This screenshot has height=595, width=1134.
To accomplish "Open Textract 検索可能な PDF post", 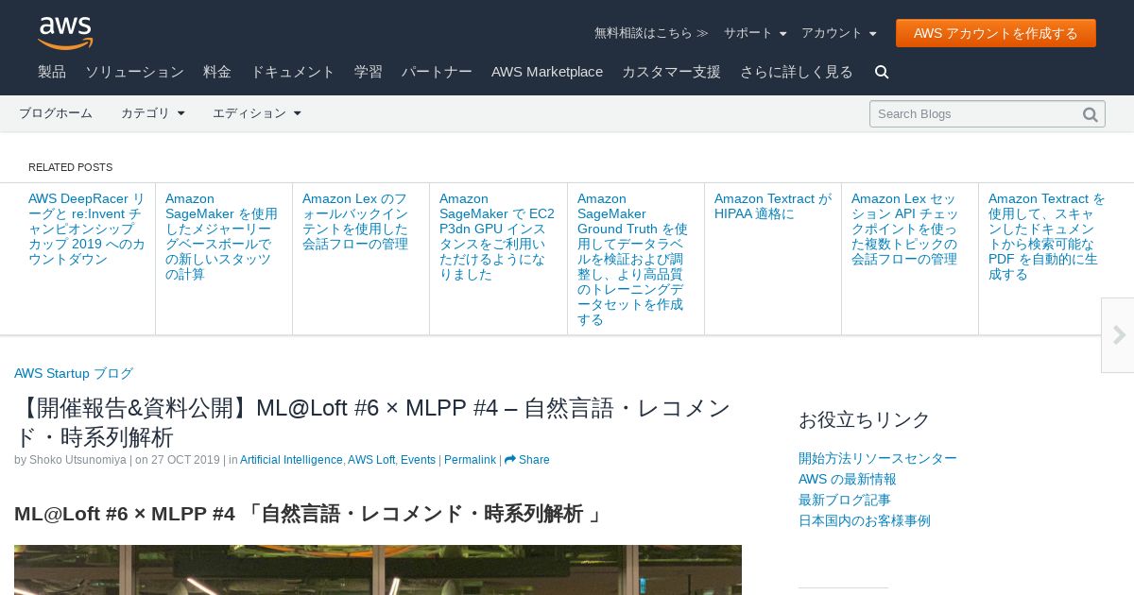I will (1046, 236).
